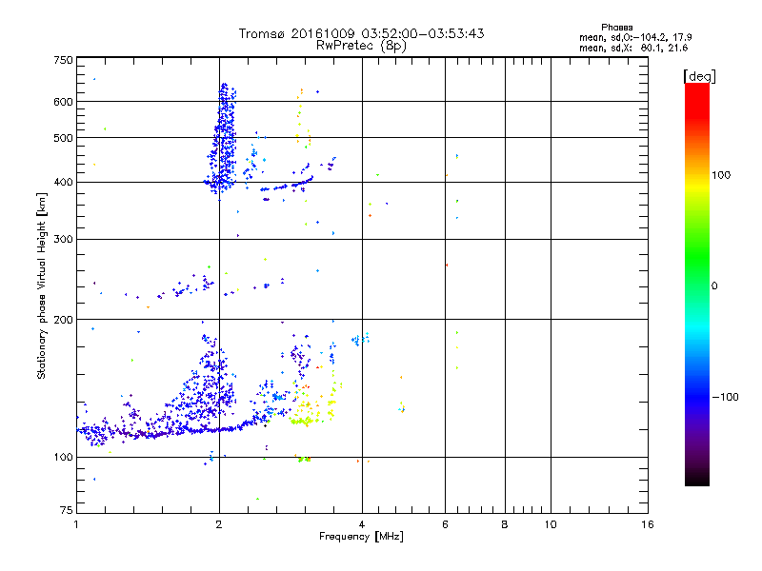This screenshot has height=571, width=762.
Task: Click the x-axis '16' tick label
Action: point(648,524)
